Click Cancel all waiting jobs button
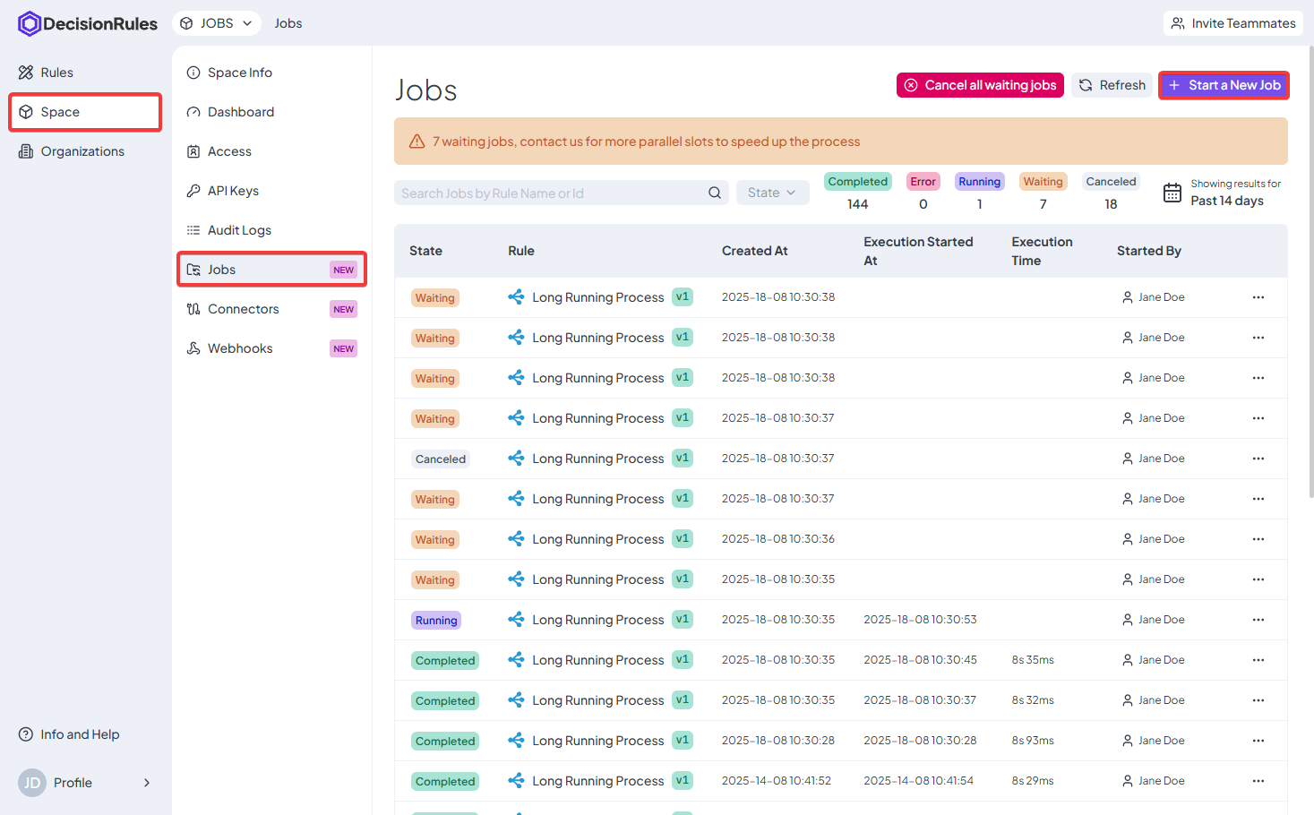This screenshot has width=1314, height=815. 980,85
